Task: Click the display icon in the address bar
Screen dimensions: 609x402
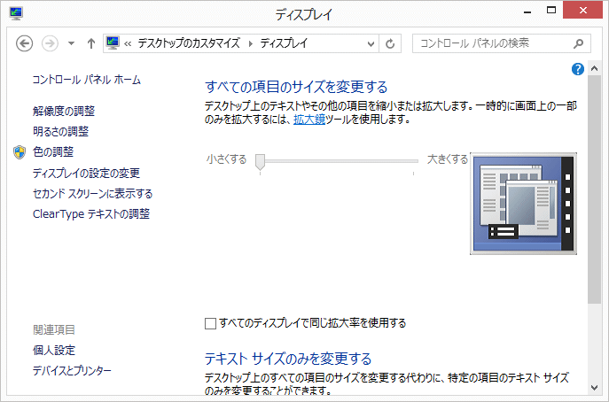Action: [113, 43]
